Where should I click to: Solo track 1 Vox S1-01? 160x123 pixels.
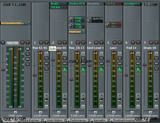pyautogui.click(x=46, y=43)
